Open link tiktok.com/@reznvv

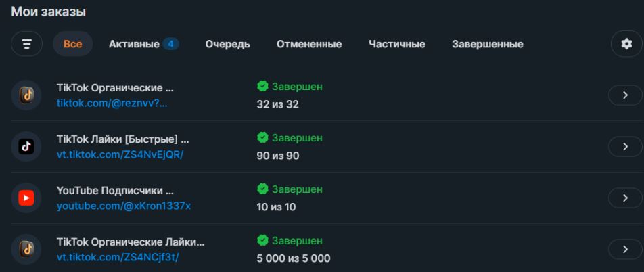pos(112,104)
